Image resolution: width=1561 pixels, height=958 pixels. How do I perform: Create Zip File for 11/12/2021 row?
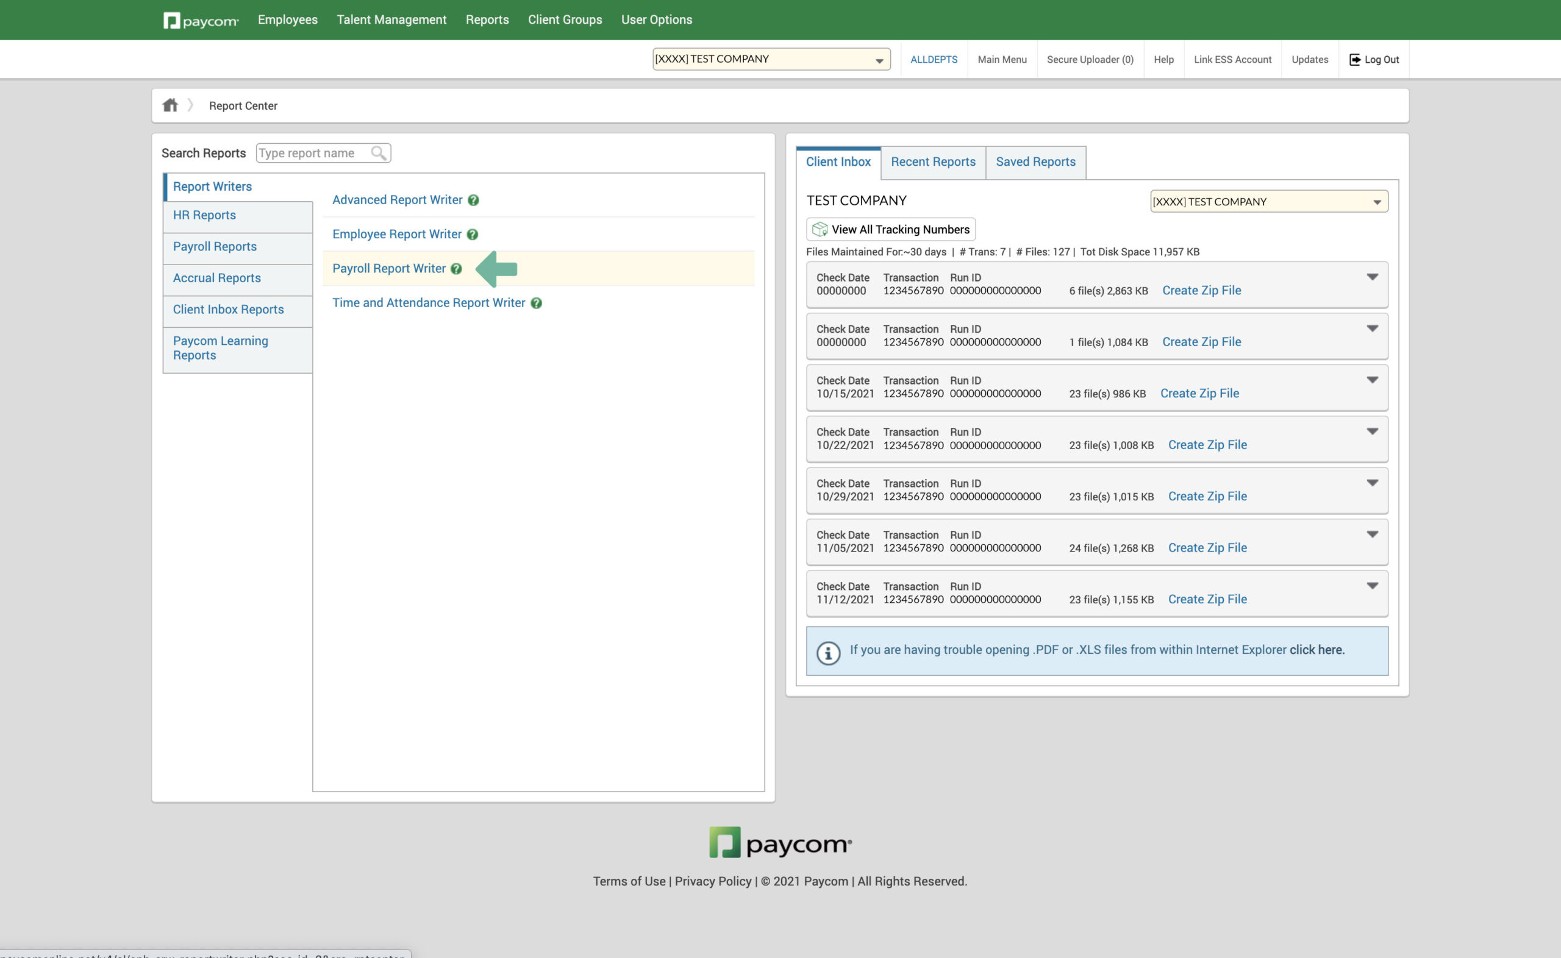(1207, 600)
